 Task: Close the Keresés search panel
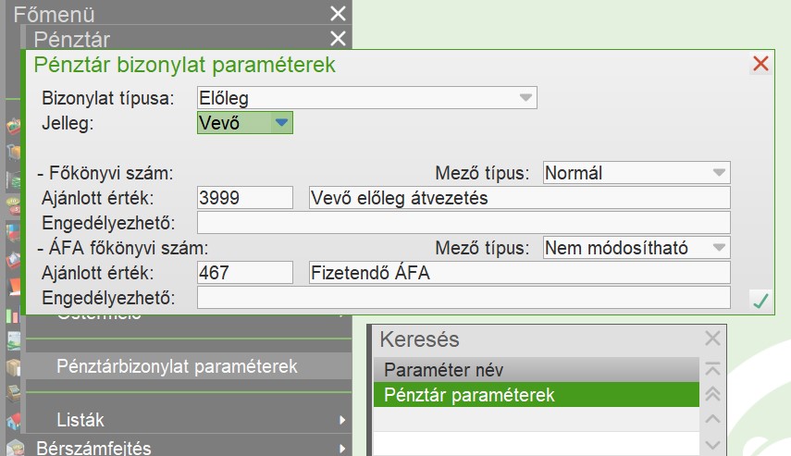pyautogui.click(x=712, y=339)
